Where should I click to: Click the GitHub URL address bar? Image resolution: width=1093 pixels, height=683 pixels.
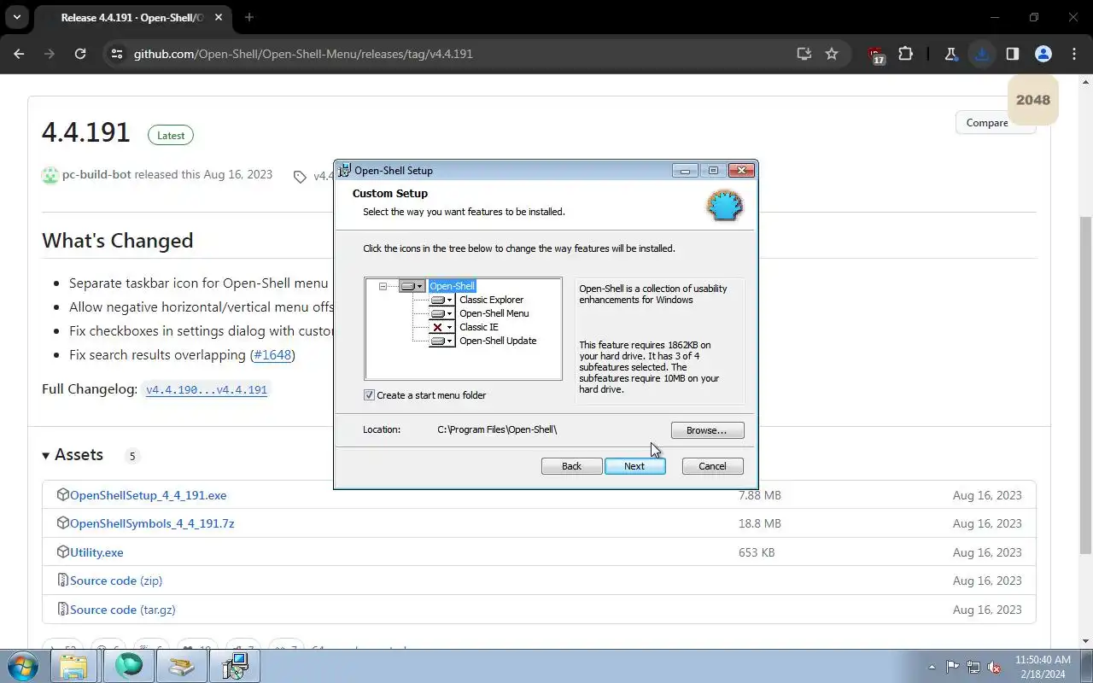coord(461,54)
